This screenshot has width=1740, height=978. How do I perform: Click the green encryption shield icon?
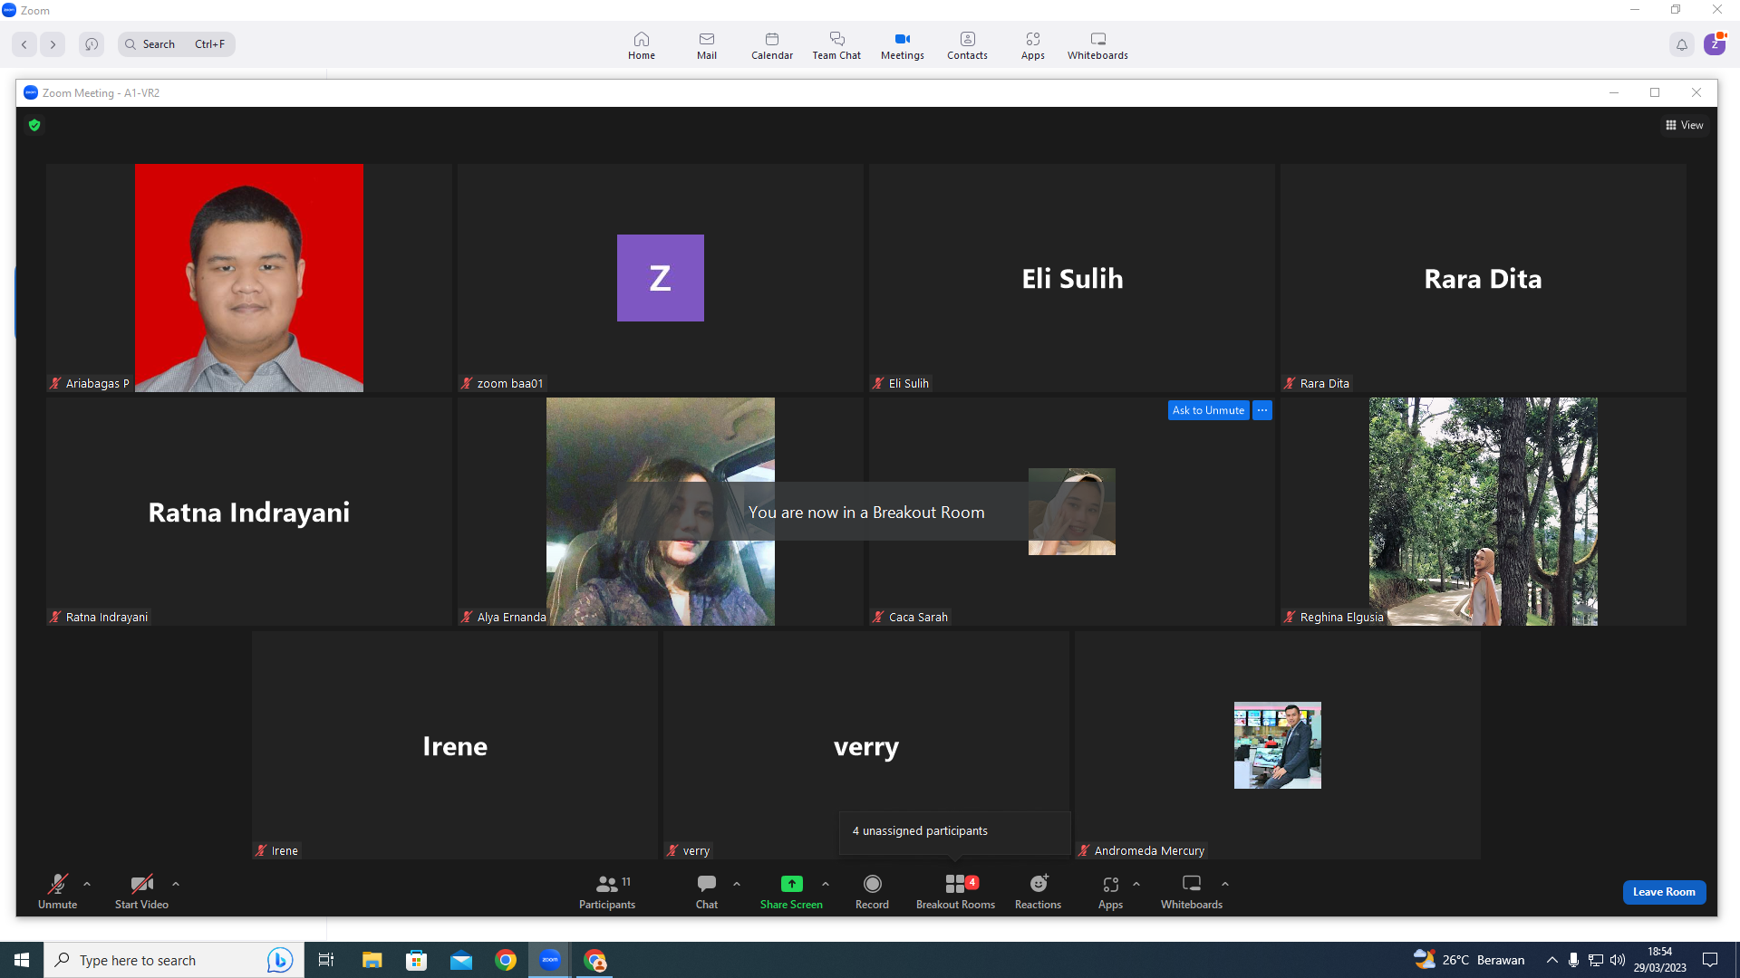pos(34,125)
